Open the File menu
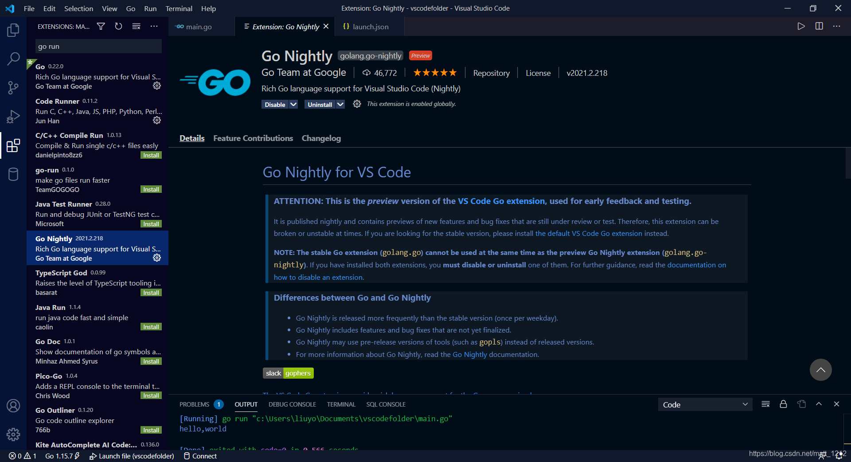This screenshot has height=462, width=851. [29, 8]
